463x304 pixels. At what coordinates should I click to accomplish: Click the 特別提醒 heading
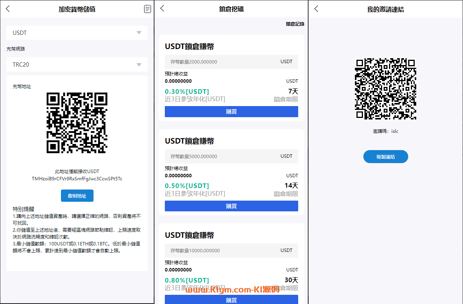point(23,209)
